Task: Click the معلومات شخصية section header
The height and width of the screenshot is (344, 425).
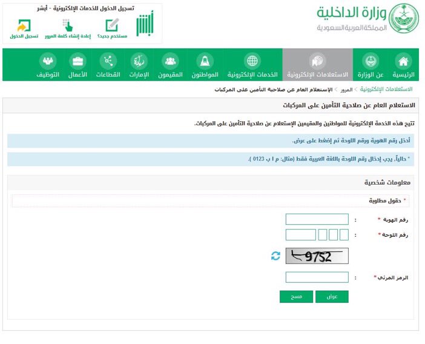Action: tap(387, 182)
